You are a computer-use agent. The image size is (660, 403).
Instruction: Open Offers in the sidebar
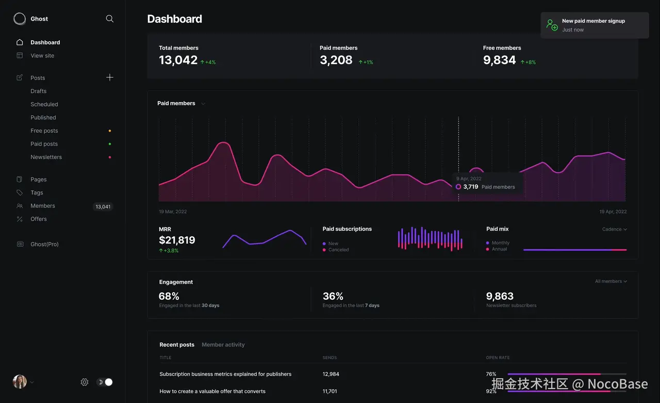pyautogui.click(x=39, y=219)
